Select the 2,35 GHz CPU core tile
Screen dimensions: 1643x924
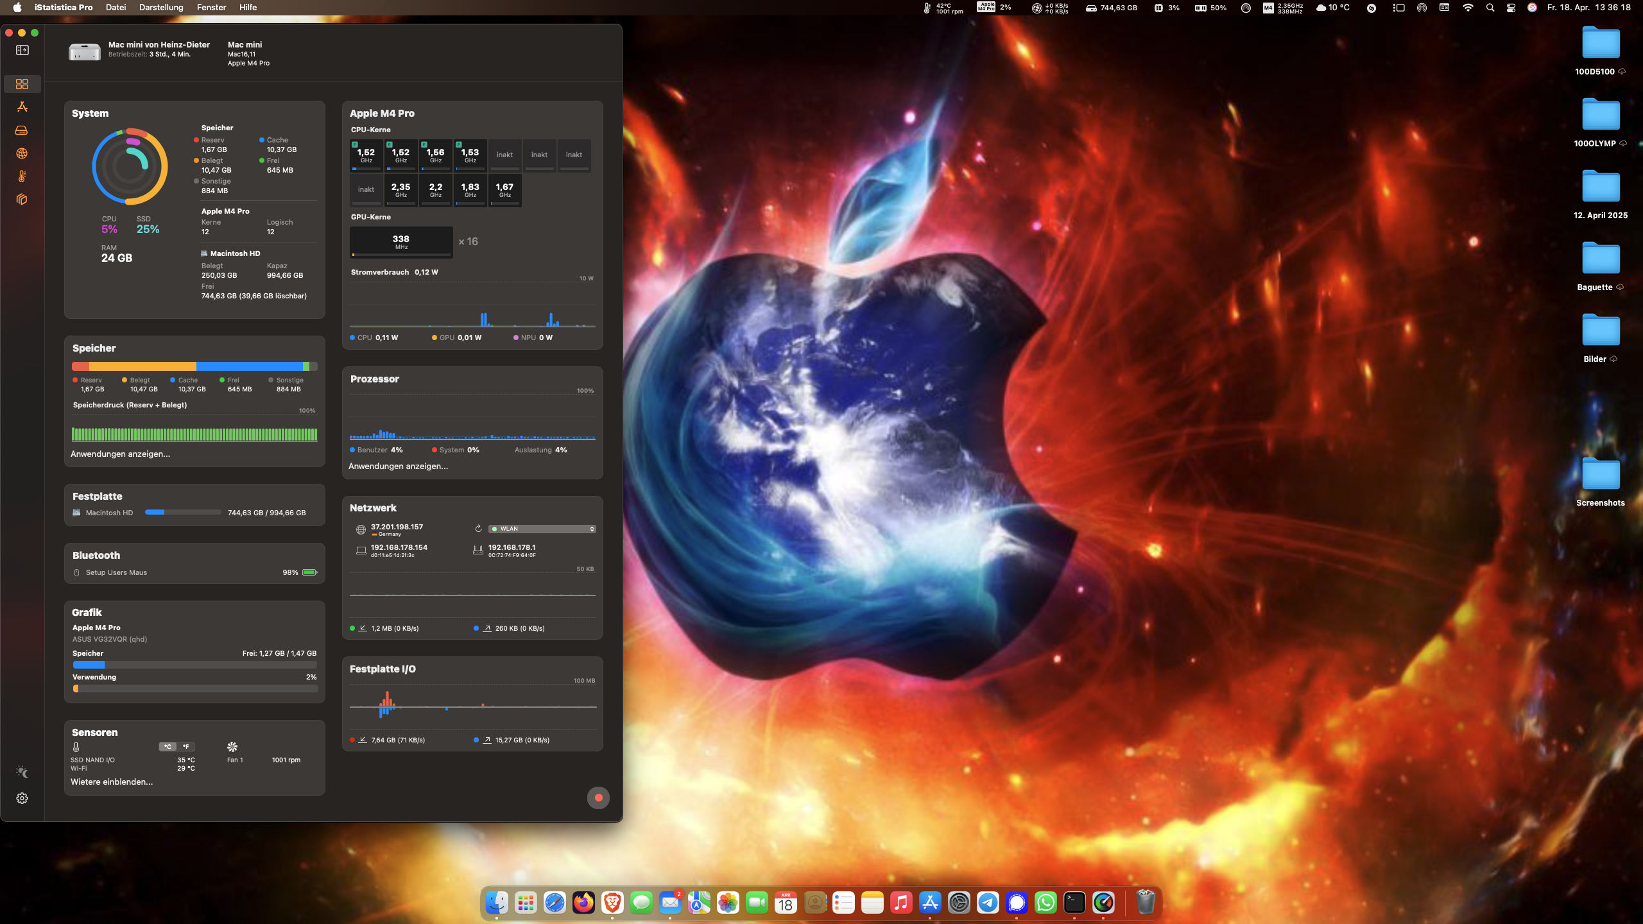[x=400, y=190]
